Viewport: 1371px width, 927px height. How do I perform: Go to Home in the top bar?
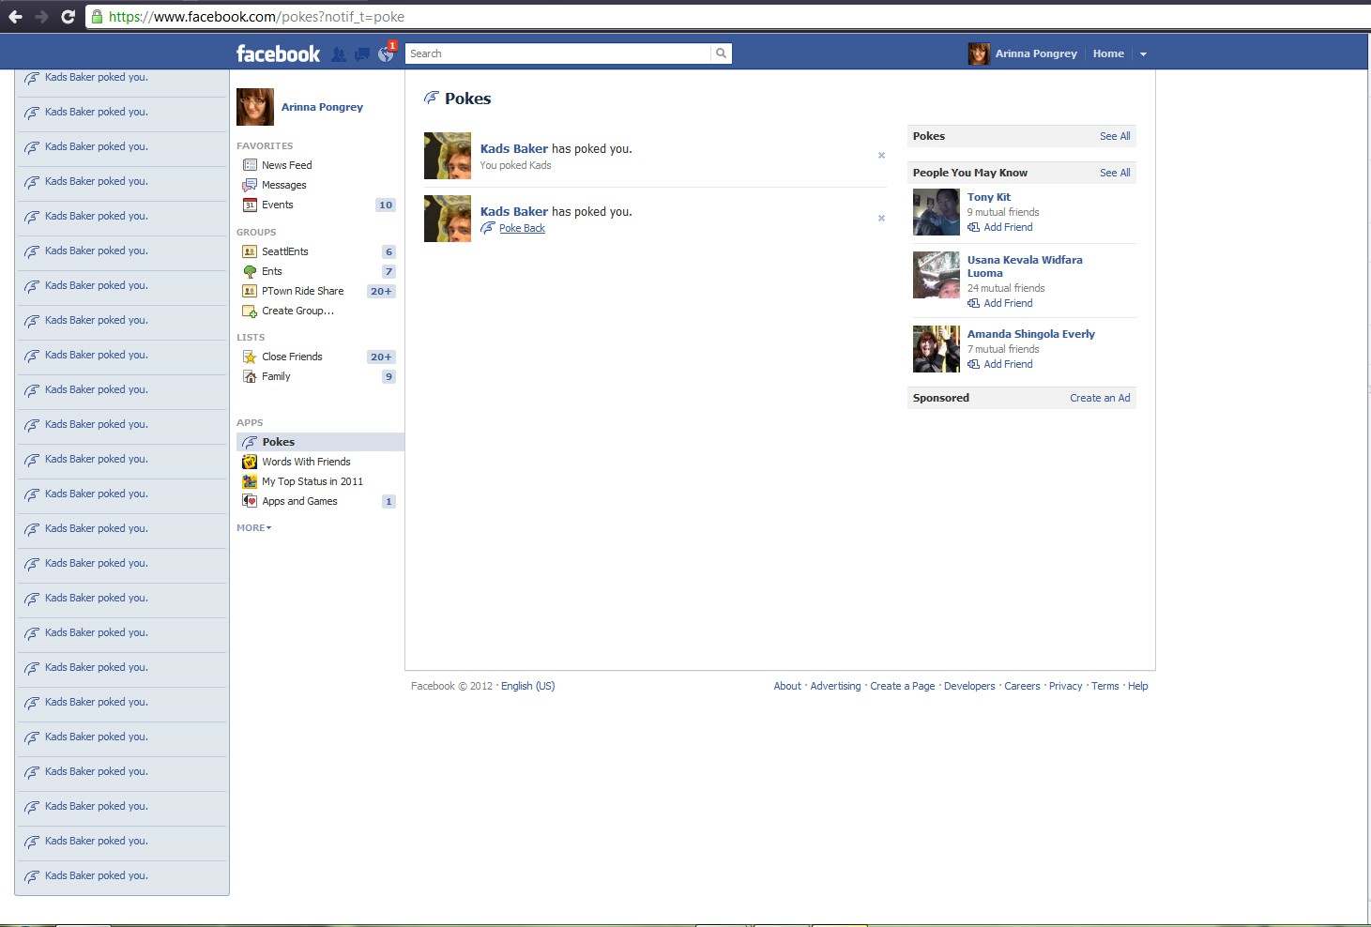1108,53
